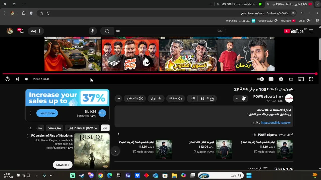Open the player settings gear
This screenshot has height=180, width=321.
(281, 79)
